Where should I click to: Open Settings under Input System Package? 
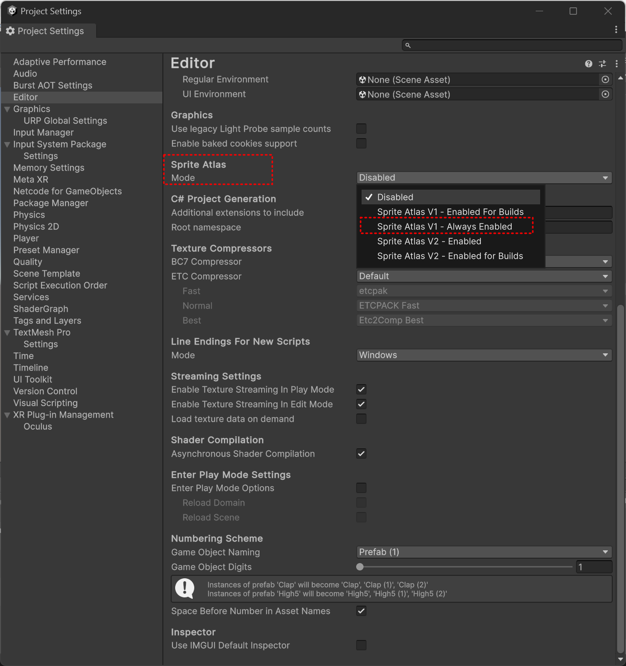click(x=41, y=156)
